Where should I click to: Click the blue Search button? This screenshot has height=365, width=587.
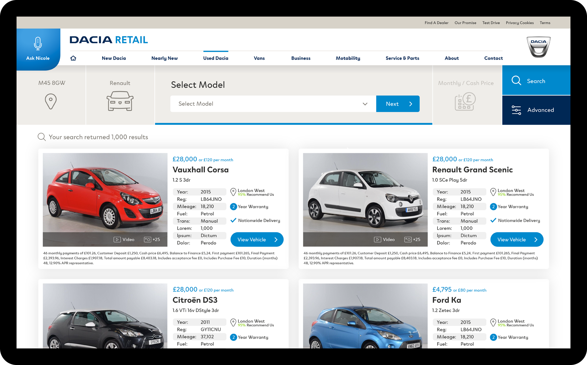coord(536,81)
